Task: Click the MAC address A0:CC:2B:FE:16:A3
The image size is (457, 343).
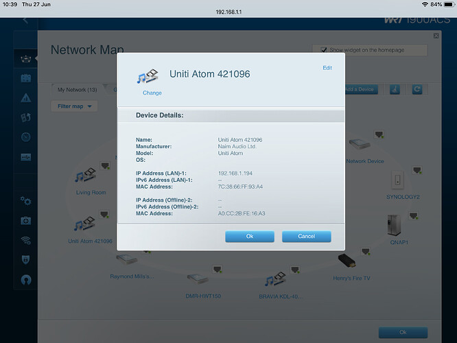Action: tap(242, 213)
